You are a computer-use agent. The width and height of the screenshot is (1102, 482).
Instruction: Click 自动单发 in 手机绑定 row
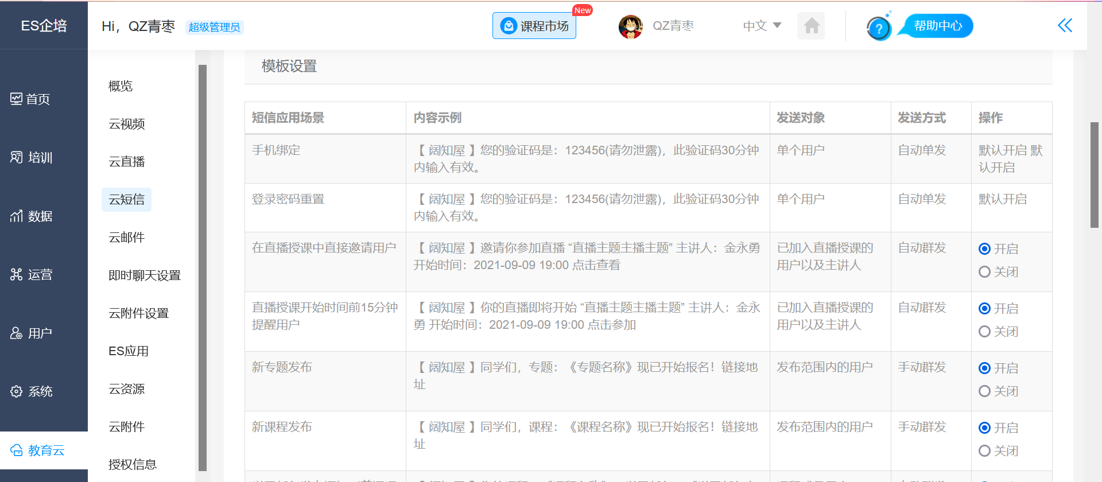922,150
